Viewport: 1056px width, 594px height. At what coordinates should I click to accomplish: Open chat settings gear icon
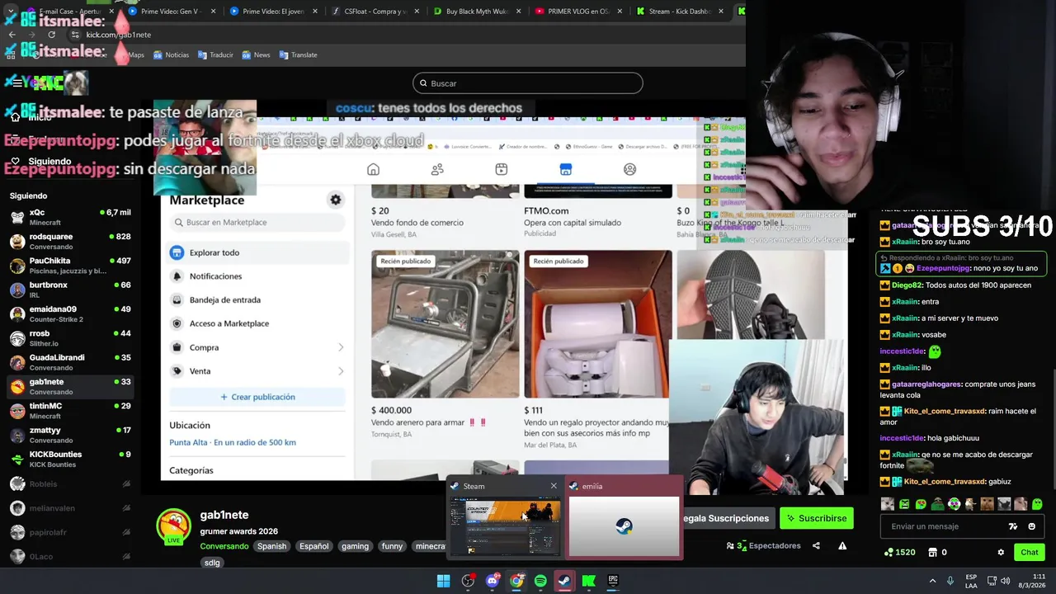1001,552
